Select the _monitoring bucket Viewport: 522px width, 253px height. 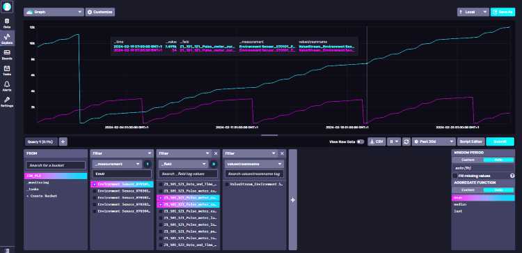point(56,183)
